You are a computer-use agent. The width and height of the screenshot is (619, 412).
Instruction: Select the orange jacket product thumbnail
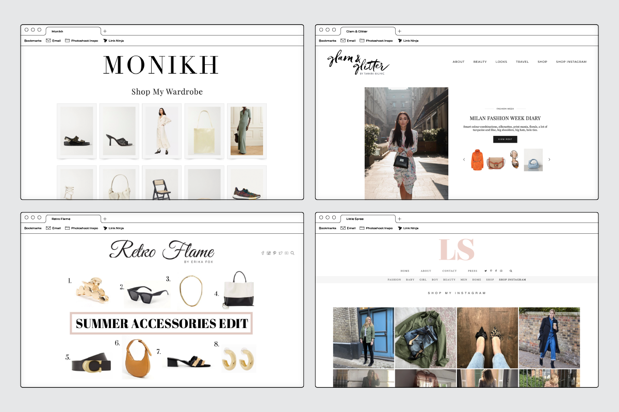tap(478, 160)
